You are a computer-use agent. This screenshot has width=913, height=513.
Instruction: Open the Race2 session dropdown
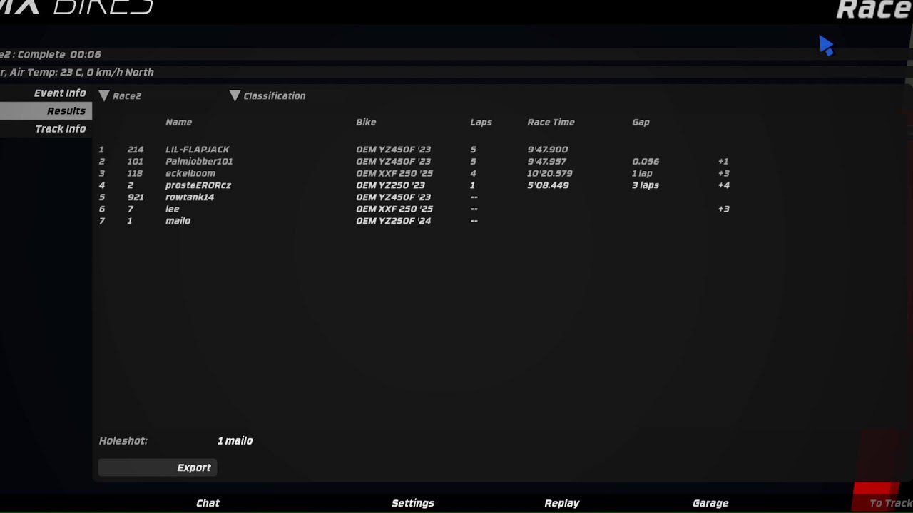[x=120, y=96]
